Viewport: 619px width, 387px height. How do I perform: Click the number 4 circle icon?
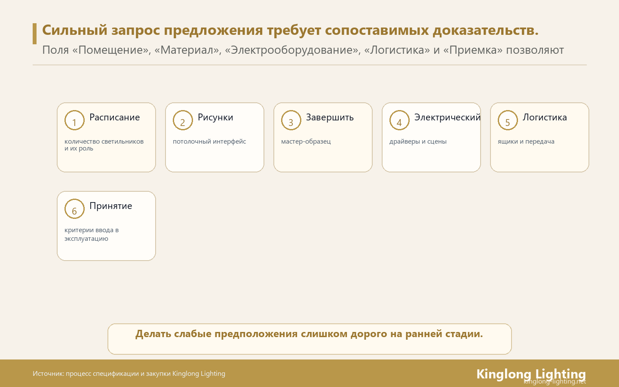pyautogui.click(x=399, y=120)
